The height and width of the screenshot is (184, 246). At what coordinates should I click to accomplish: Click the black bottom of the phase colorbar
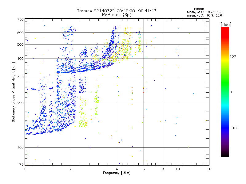[225, 154]
